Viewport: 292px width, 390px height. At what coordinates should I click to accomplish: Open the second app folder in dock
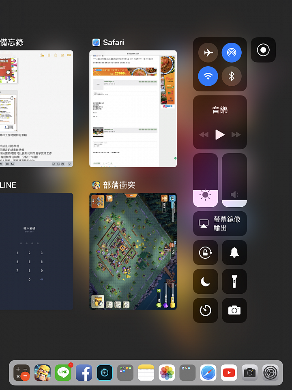click(187, 373)
